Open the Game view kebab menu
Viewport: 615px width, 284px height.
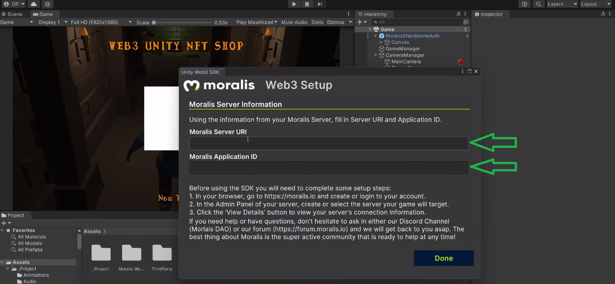click(348, 14)
